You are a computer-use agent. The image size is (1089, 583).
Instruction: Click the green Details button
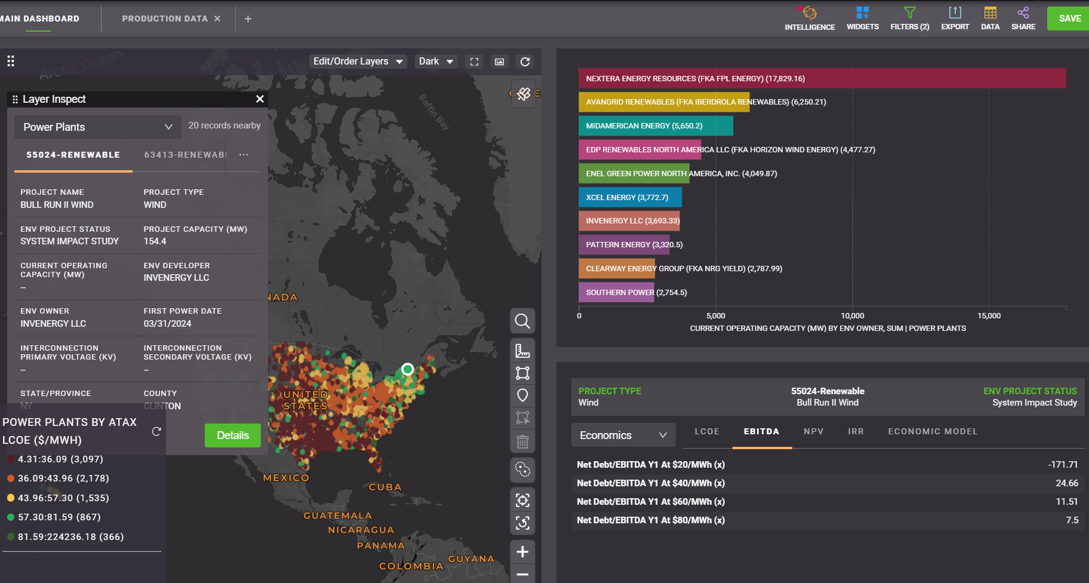point(232,435)
